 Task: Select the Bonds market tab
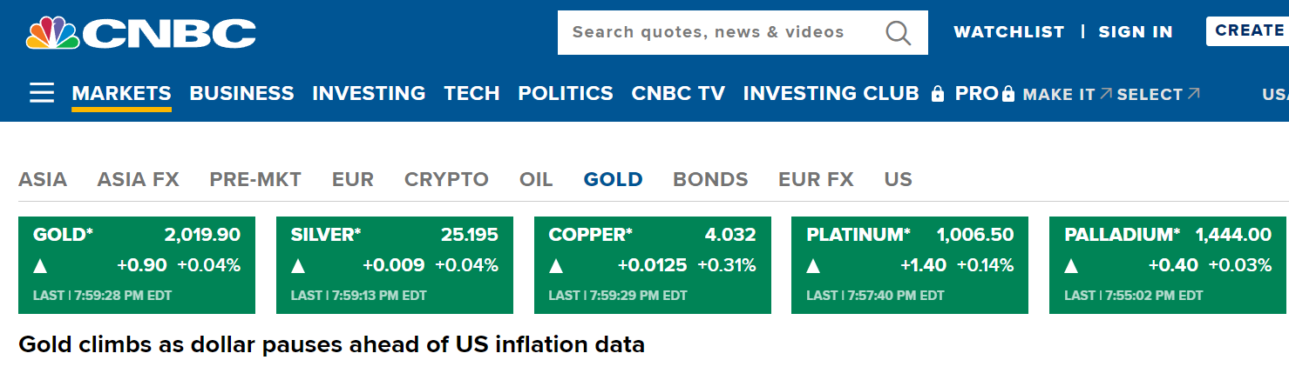(x=710, y=180)
